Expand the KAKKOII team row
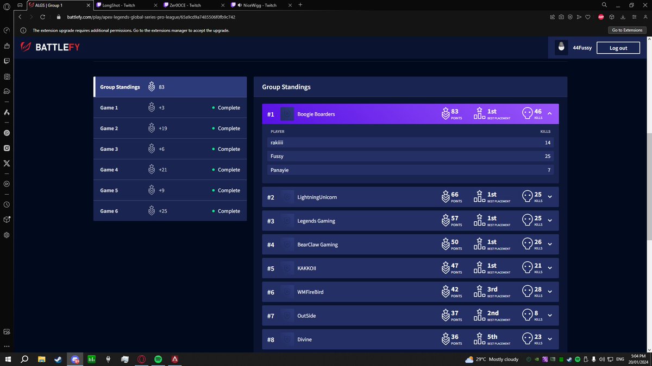652x366 pixels. (x=549, y=268)
